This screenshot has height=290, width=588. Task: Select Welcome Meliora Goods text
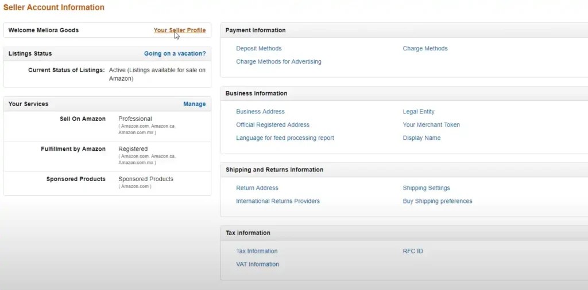[44, 30]
